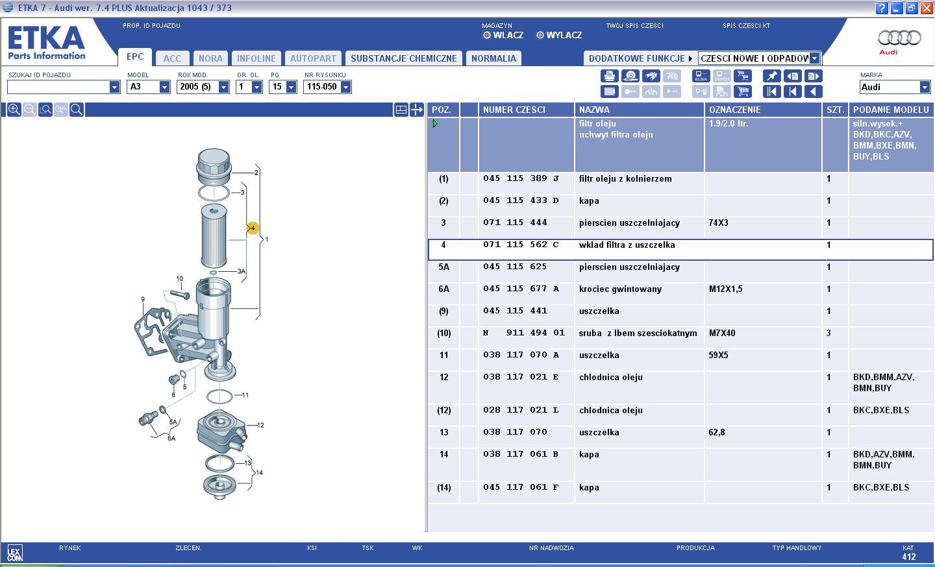935x567 pixels.
Task: Click the list view icon below printer
Action: point(609,91)
